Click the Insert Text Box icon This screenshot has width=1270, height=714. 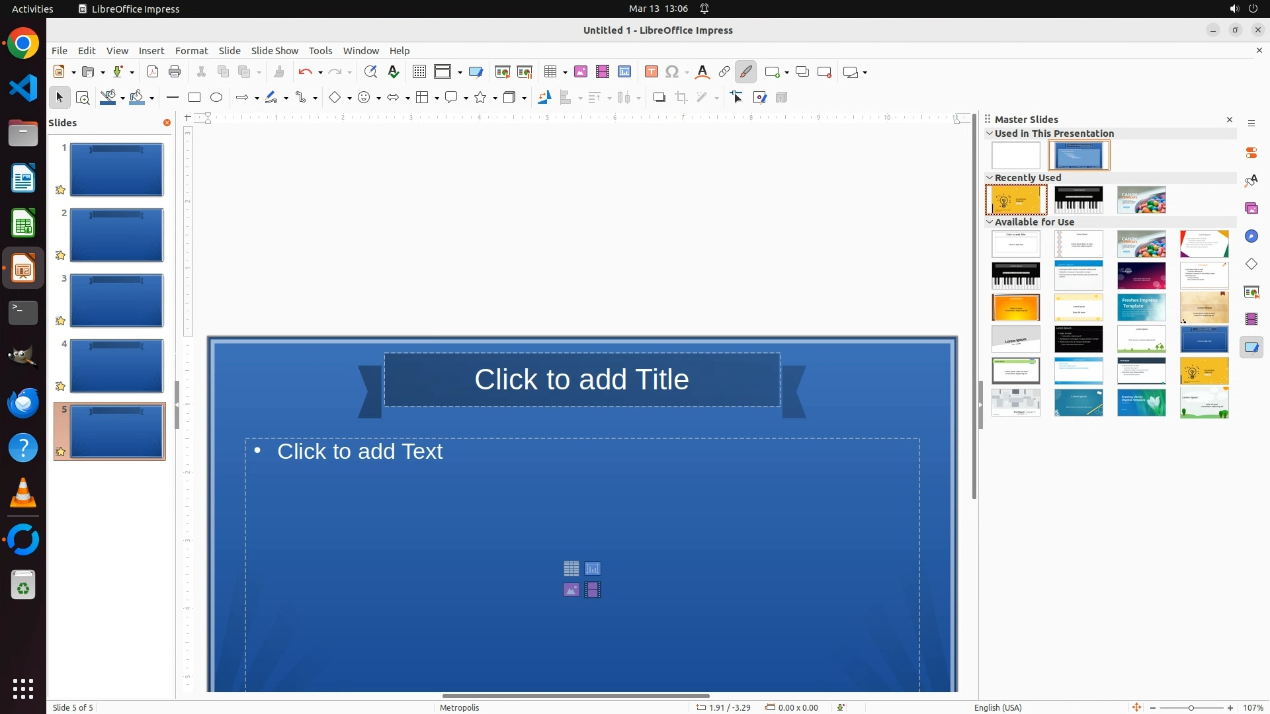(x=652, y=72)
